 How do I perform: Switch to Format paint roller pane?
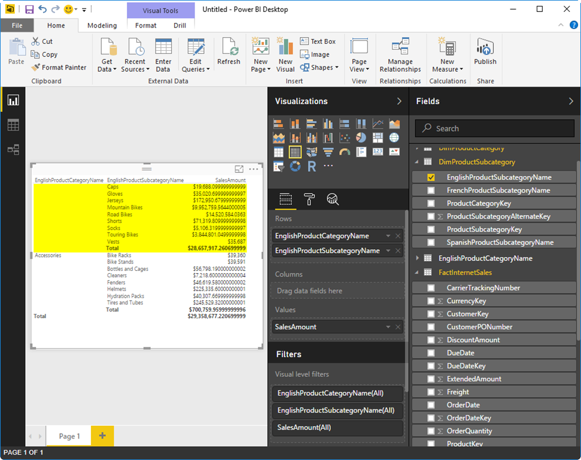coord(309,199)
